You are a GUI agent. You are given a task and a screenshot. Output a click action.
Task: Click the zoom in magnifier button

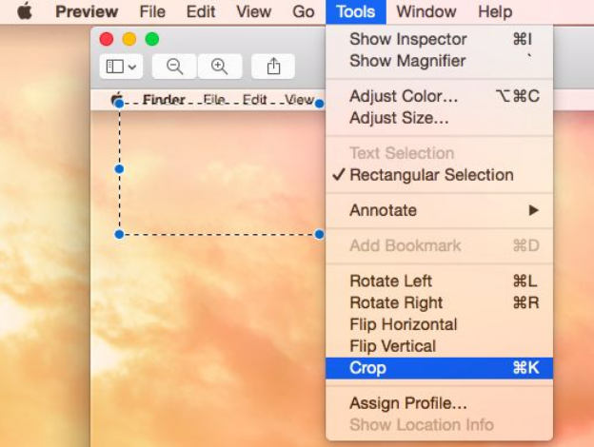click(220, 67)
